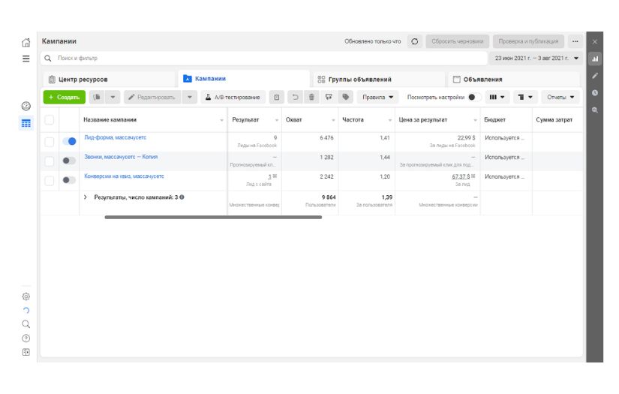619x394 pixels.
Task: Open the edit pencil in right panel
Action: pyautogui.click(x=595, y=75)
